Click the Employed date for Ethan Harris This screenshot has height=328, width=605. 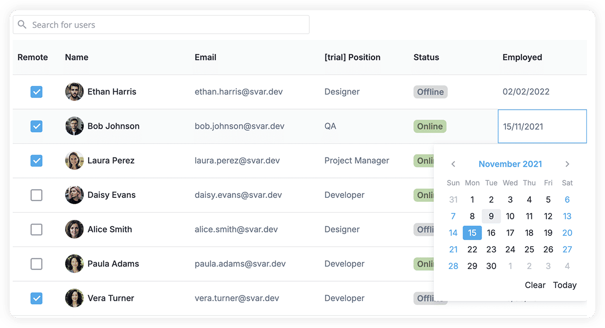pyautogui.click(x=526, y=92)
